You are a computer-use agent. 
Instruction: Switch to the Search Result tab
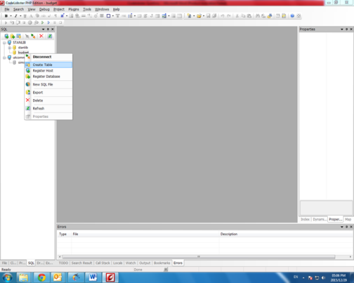(82, 262)
